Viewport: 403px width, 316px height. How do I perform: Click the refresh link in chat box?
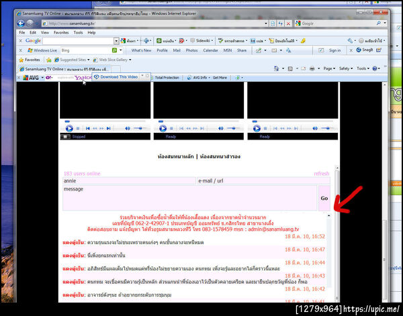[321, 174]
